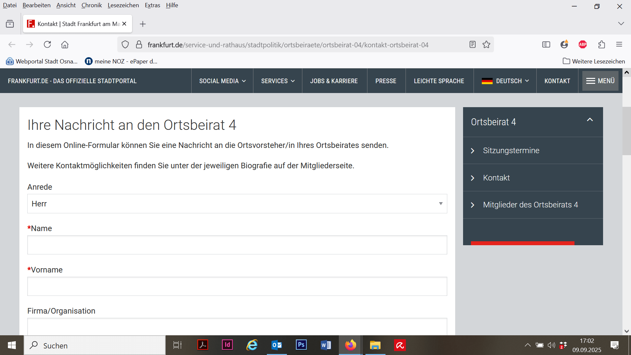The width and height of the screenshot is (631, 355).
Task: Open the Lesezeichen menu
Action: click(123, 5)
